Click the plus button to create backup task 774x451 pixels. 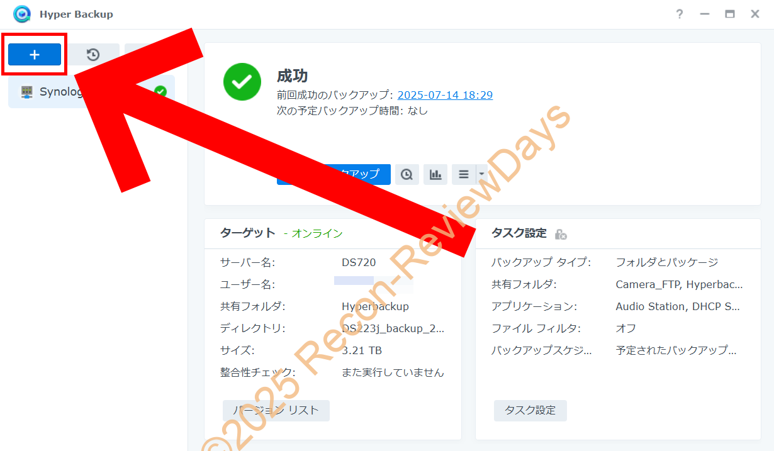tap(35, 55)
